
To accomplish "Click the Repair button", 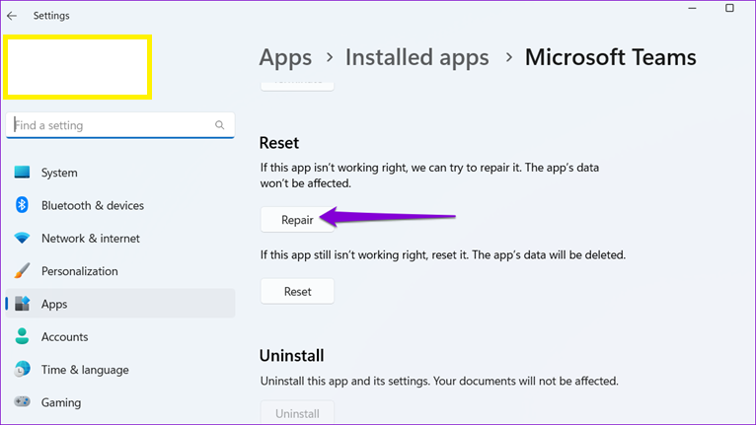I will [x=297, y=220].
